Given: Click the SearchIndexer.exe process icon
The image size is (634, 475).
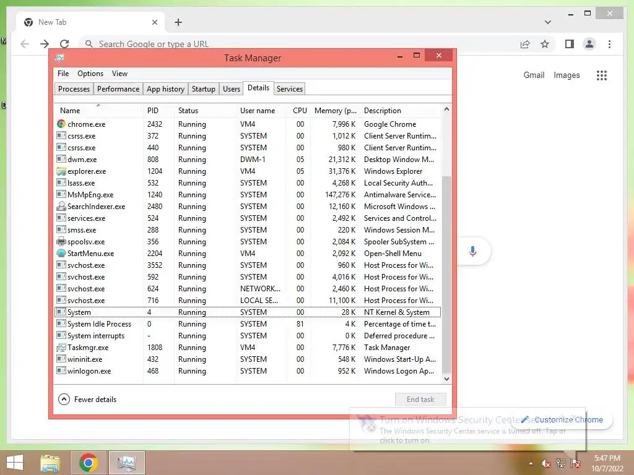Looking at the screenshot, I should [61, 206].
